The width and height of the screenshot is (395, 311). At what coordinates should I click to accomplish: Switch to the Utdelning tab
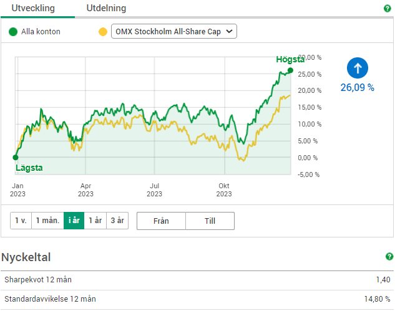(x=105, y=9)
